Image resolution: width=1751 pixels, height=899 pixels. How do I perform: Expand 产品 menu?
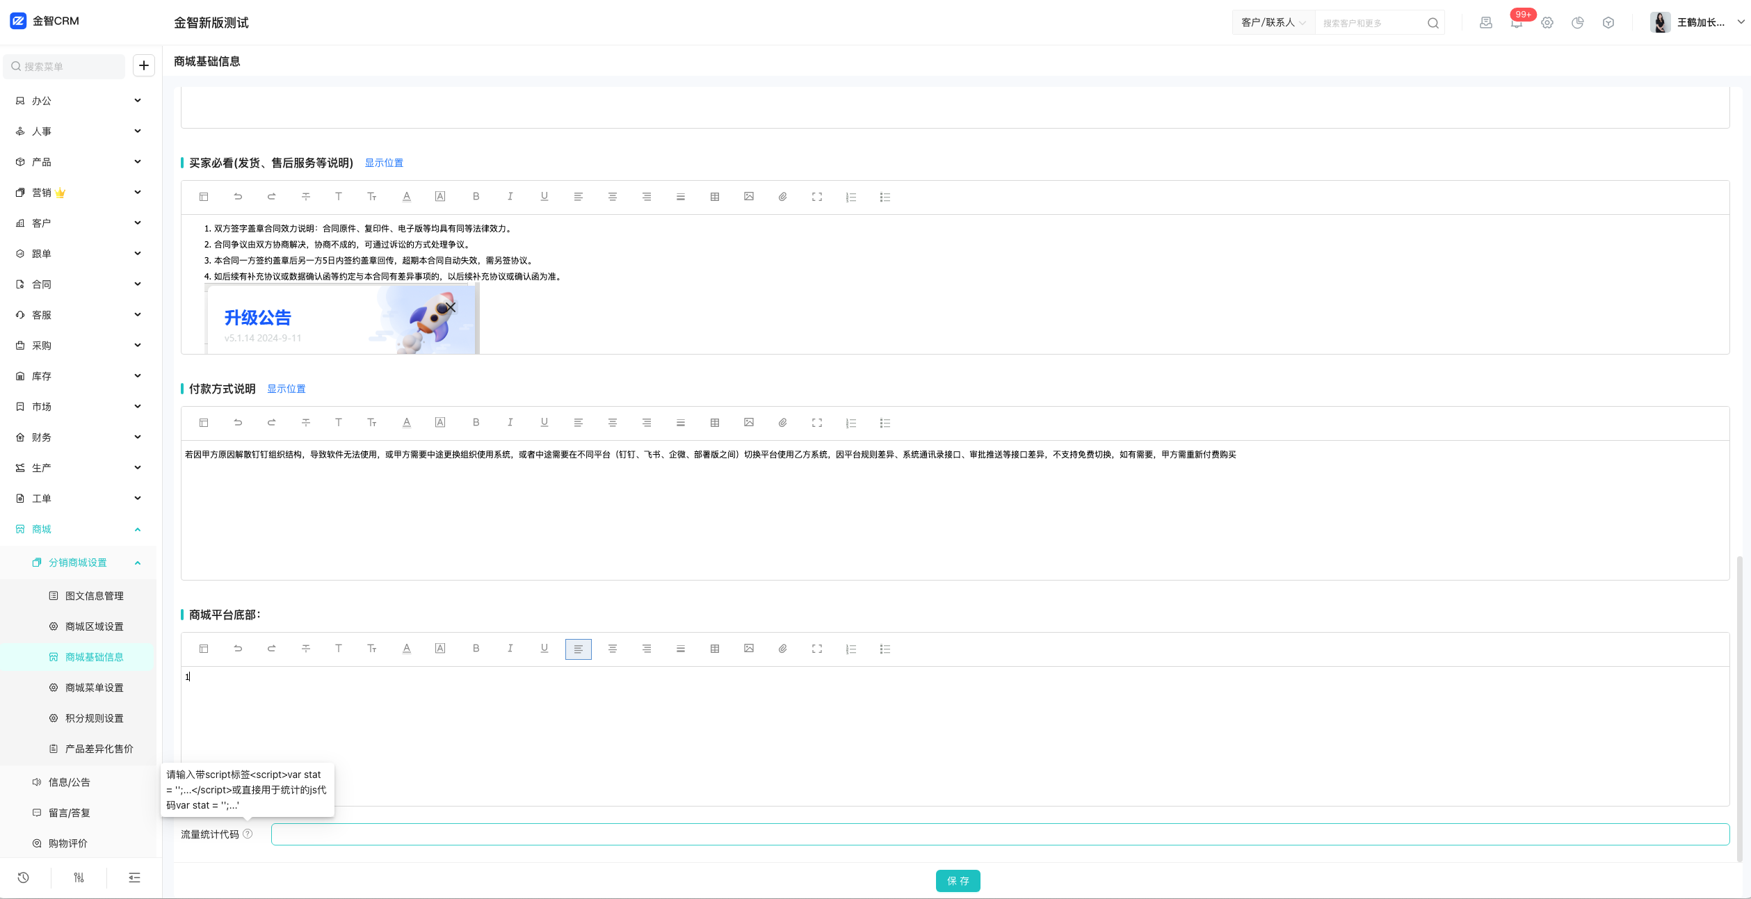pyautogui.click(x=78, y=162)
